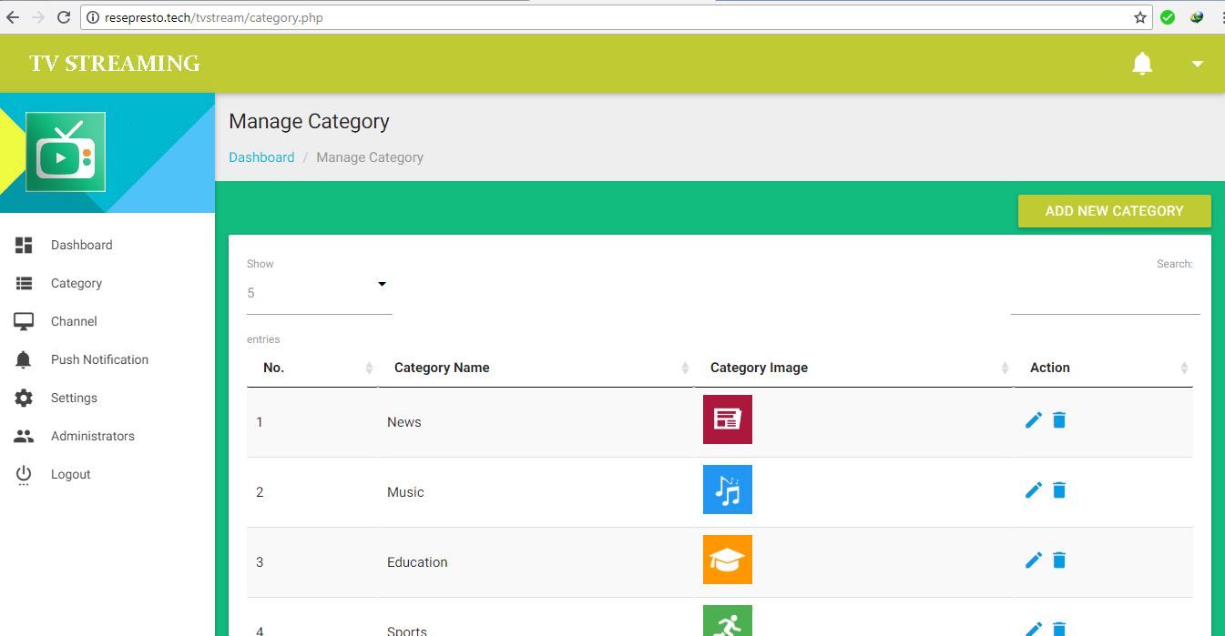Click the Education category image thumbnail
The height and width of the screenshot is (636, 1225).
click(728, 560)
